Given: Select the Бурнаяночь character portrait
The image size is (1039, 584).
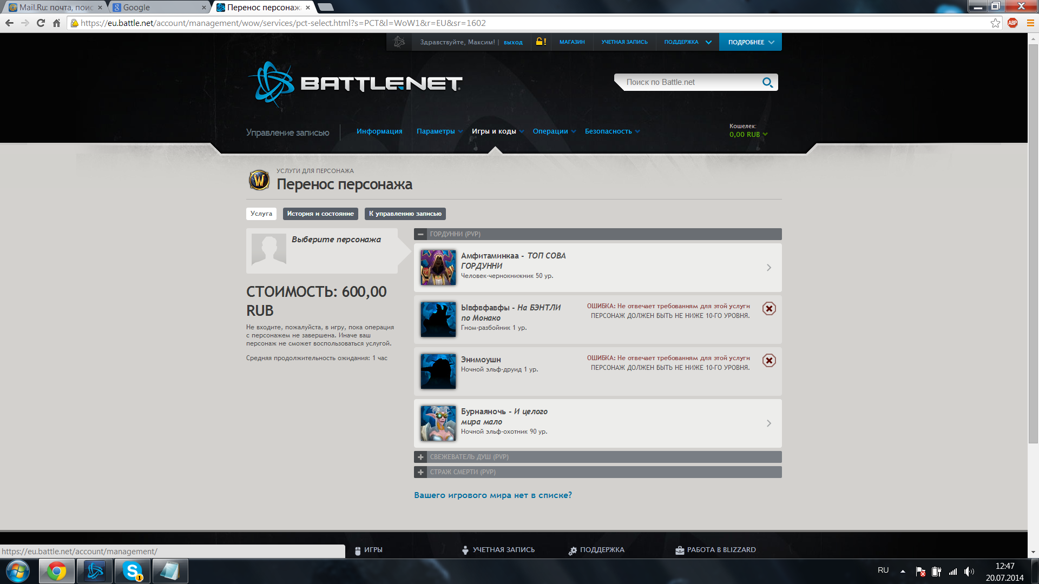Looking at the screenshot, I should [x=438, y=423].
